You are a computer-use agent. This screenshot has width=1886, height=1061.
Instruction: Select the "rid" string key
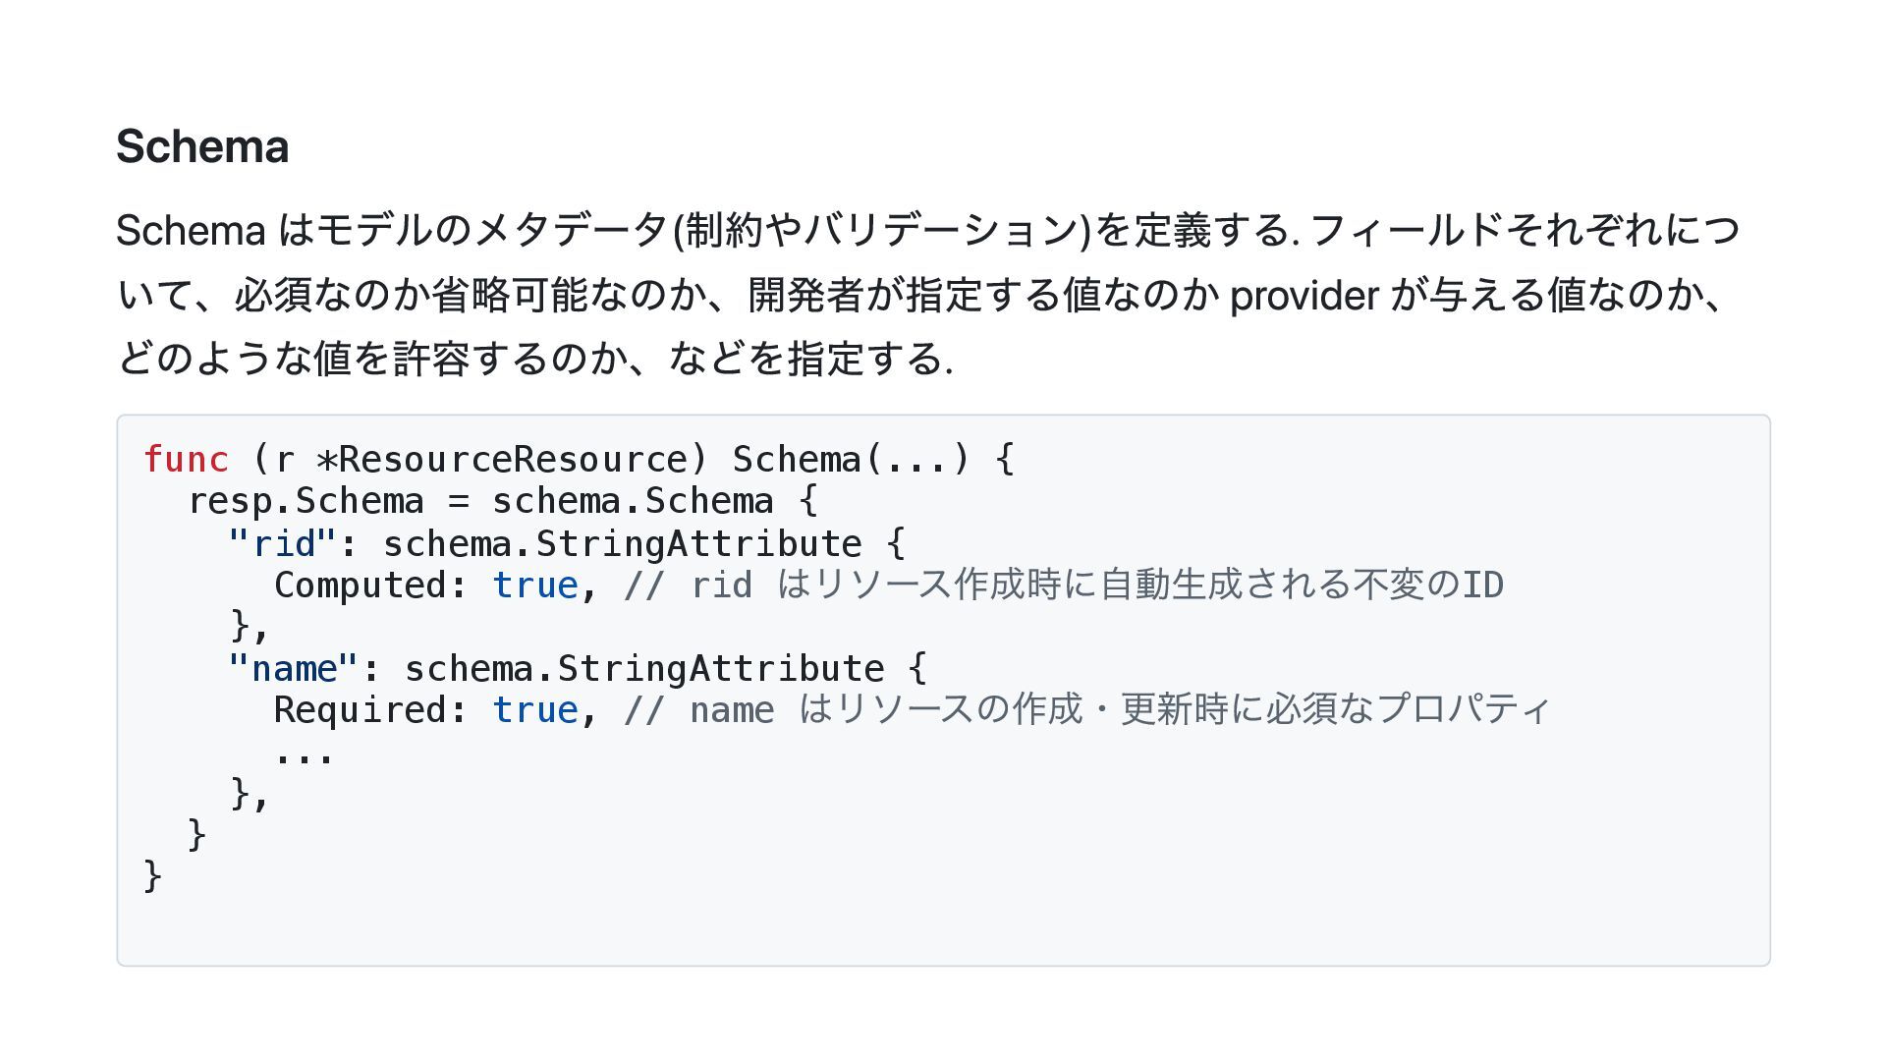pos(282,543)
